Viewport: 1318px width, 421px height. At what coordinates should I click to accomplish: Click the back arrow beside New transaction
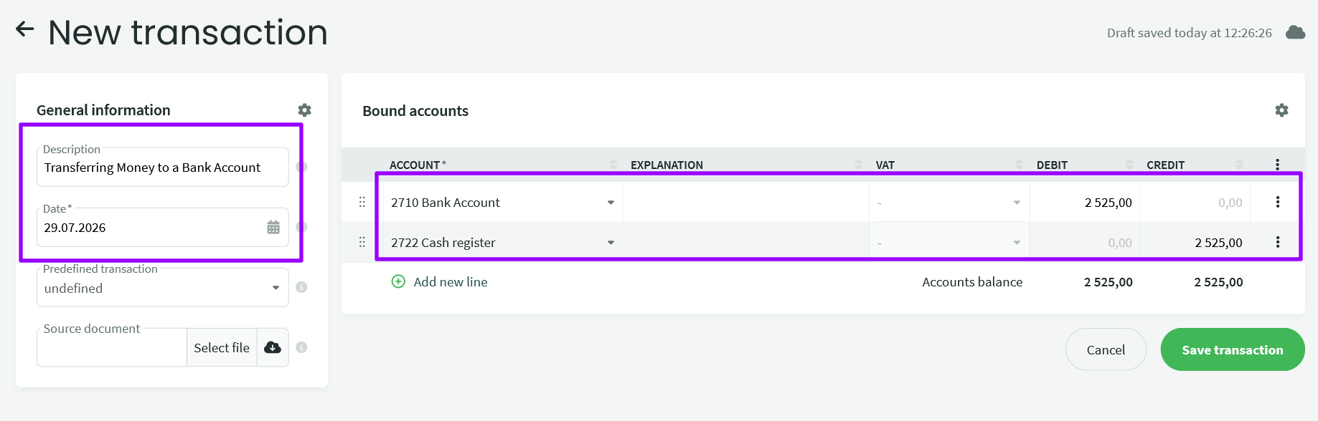click(x=25, y=29)
